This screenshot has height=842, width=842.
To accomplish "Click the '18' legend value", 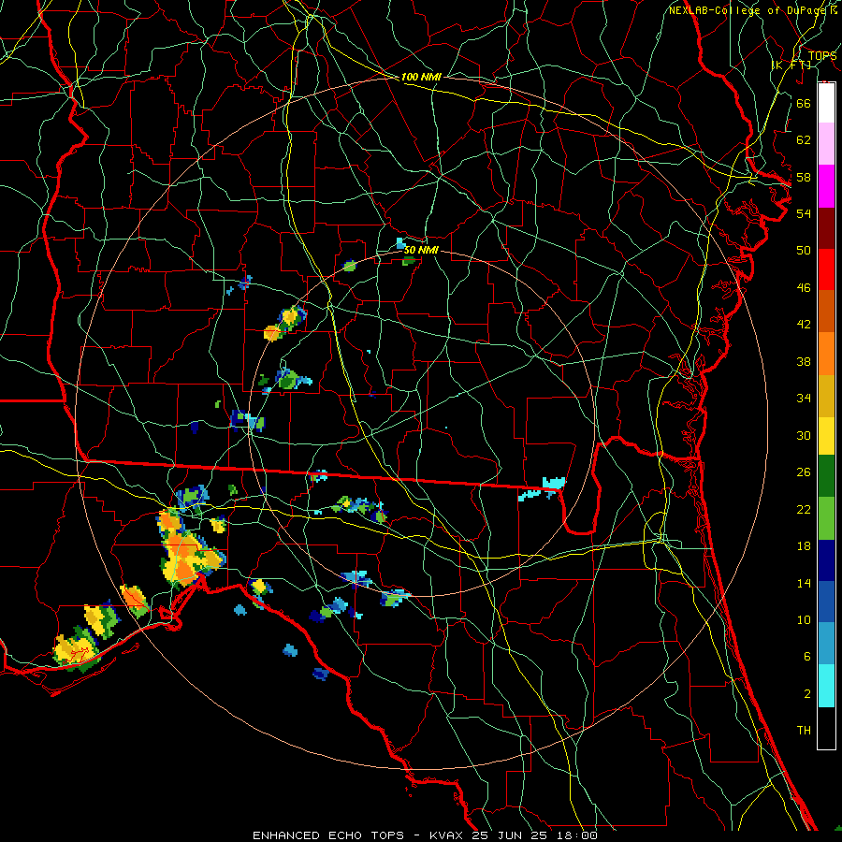I will tap(804, 546).
